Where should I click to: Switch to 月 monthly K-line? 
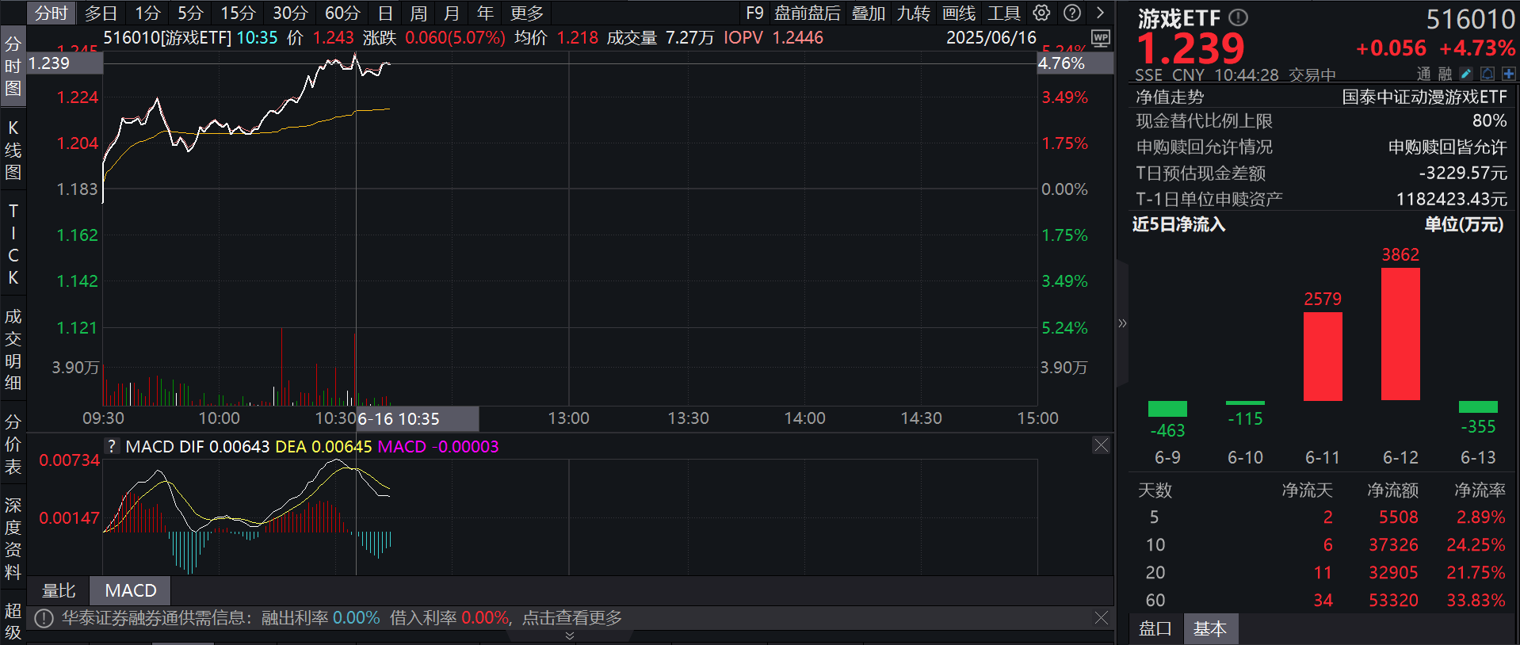(x=452, y=13)
